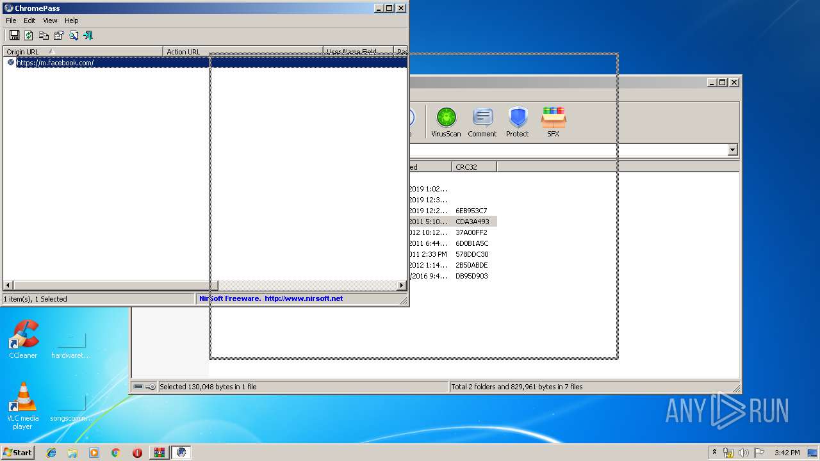Open CCleaner desktop shortcut
Screen dimensions: 820x461
tap(23, 339)
